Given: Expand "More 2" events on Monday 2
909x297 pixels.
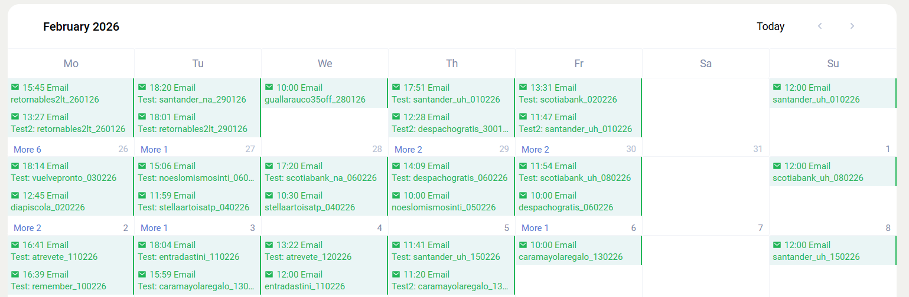Looking at the screenshot, I should (27, 228).
